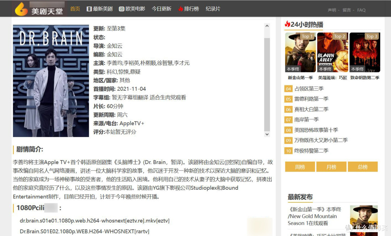Screen dimensions: 391x236
Task: Click the 更新: 至第3集 text
Action: 109,29
